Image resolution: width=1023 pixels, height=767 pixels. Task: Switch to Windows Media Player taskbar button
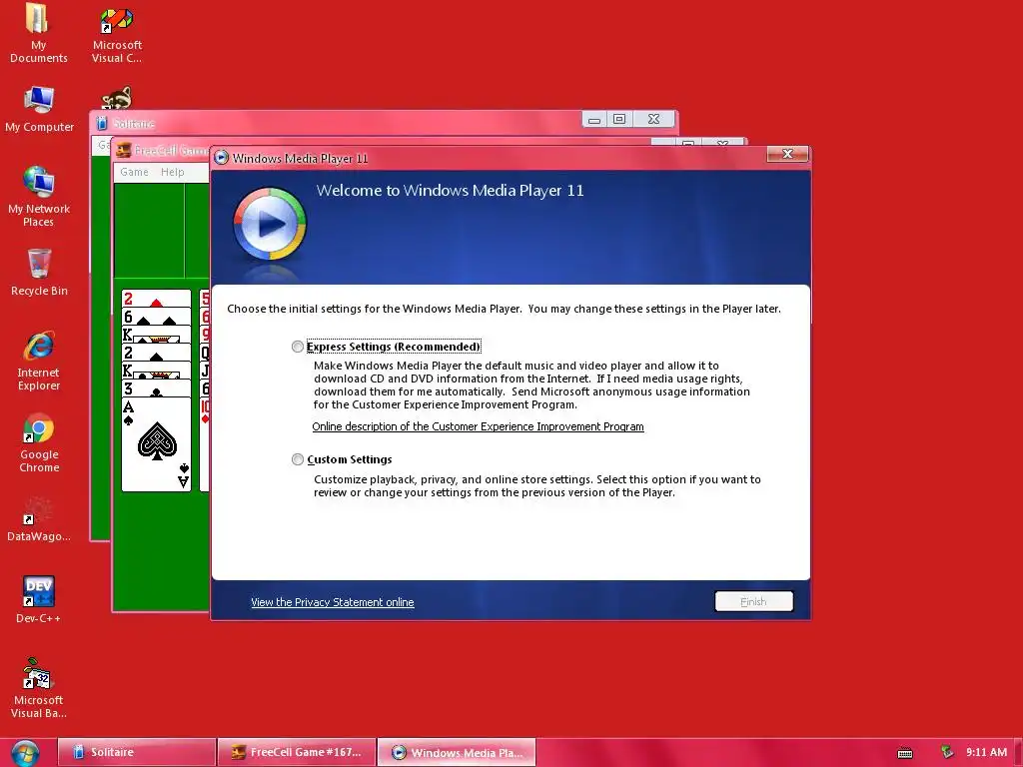pos(457,752)
